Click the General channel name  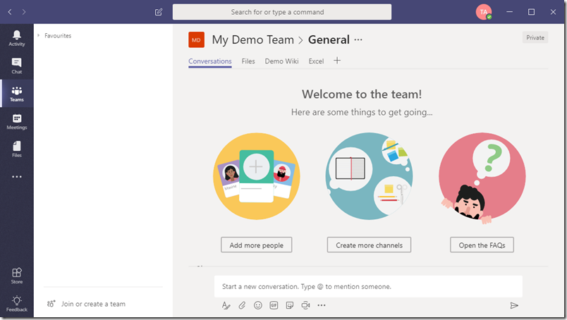point(329,39)
